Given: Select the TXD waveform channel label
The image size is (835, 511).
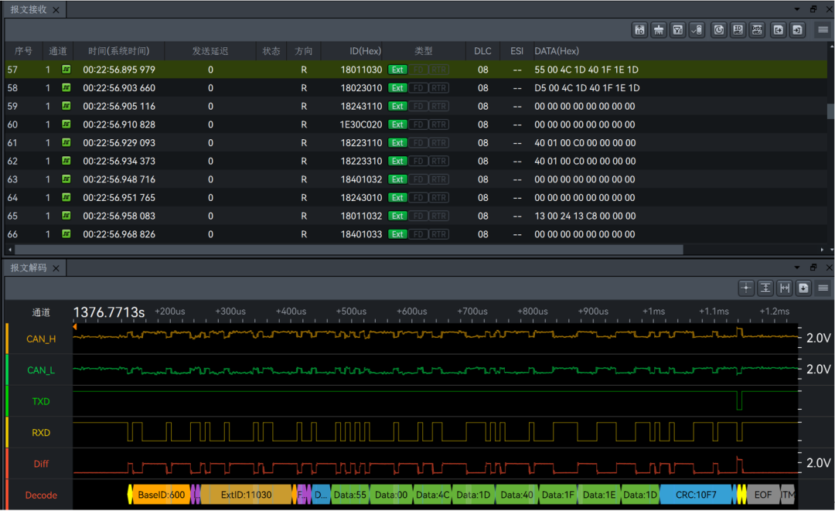Looking at the screenshot, I should coord(41,401).
